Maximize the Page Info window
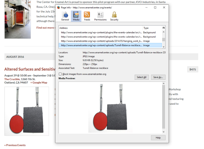 (155, 7)
